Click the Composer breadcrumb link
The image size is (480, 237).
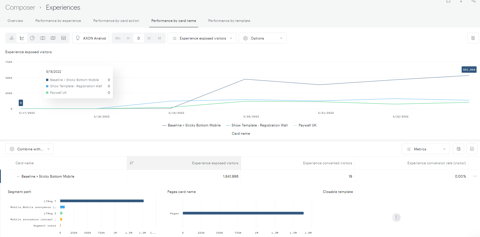point(20,8)
